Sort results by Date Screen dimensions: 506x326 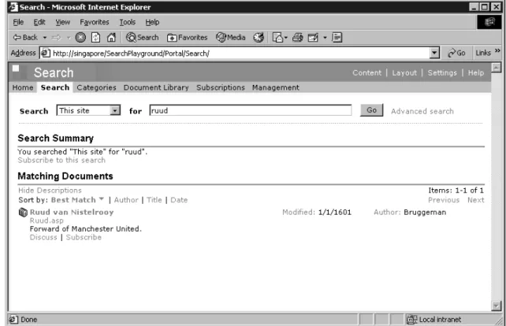(179, 200)
